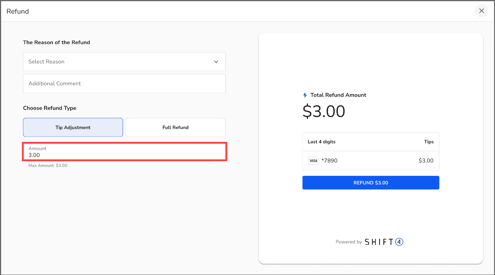
Task: Switch to Full Refund type
Action: tap(175, 127)
